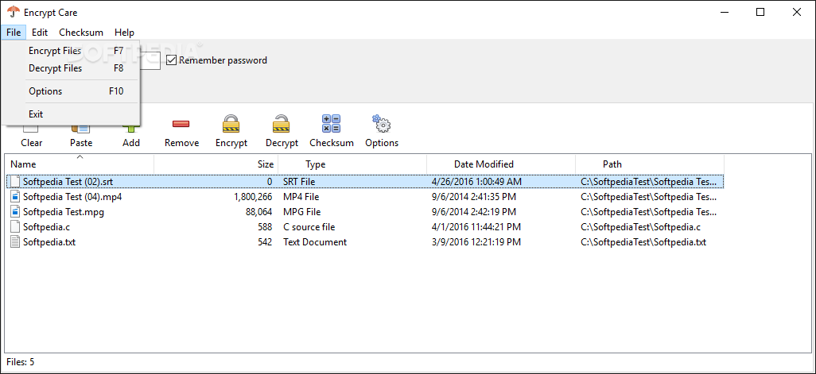Click the padlock Encrypt toolbar icon
The width and height of the screenshot is (816, 374).
(x=231, y=124)
